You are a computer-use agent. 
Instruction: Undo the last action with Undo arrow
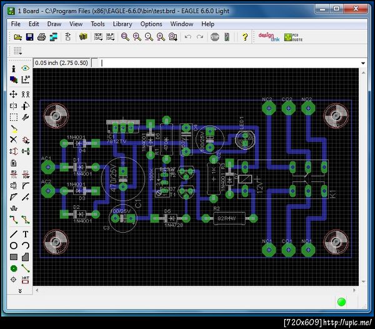(188, 37)
